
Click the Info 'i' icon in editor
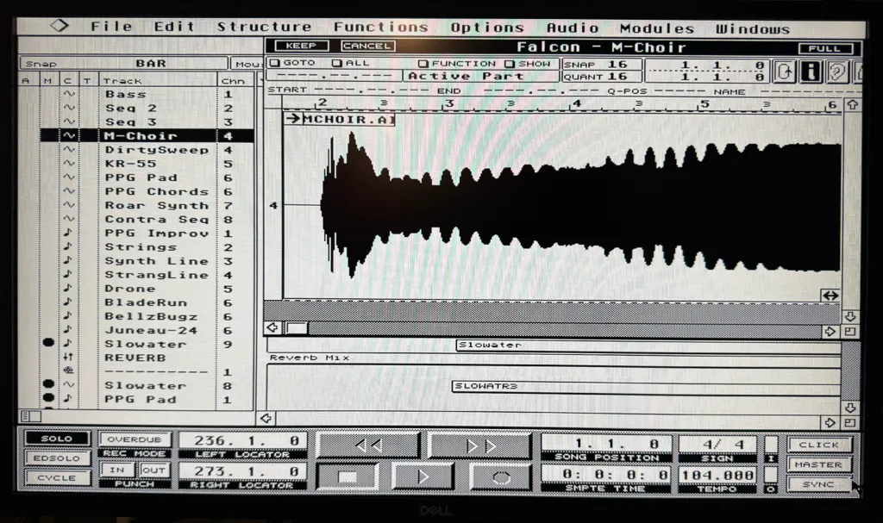810,71
